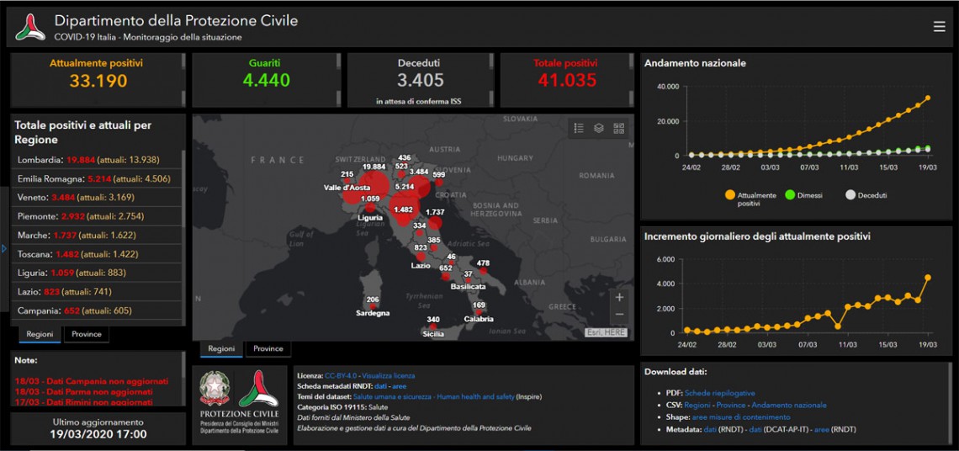Select Lazio row in the region list
The image size is (959, 451).
(97, 292)
